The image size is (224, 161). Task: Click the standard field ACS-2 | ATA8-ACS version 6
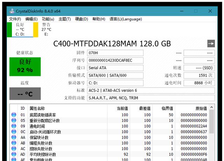click(151, 90)
